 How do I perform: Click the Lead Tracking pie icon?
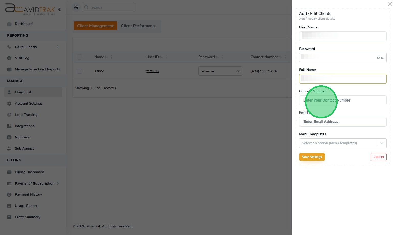pos(9,115)
